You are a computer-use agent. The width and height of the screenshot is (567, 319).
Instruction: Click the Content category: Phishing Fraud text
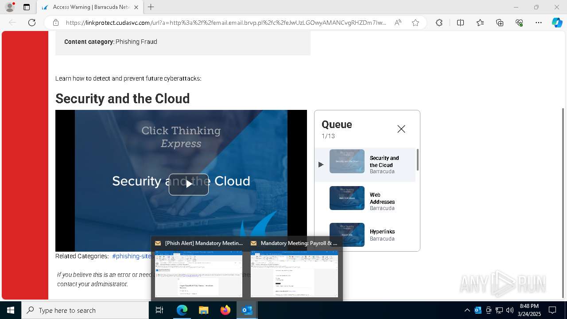tap(111, 42)
